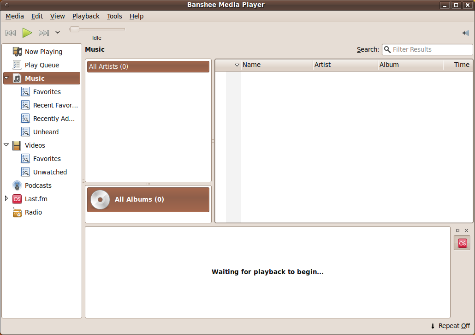Image resolution: width=475 pixels, height=335 pixels.
Task: Sort tracks by the Artist column header
Action: tap(345, 65)
